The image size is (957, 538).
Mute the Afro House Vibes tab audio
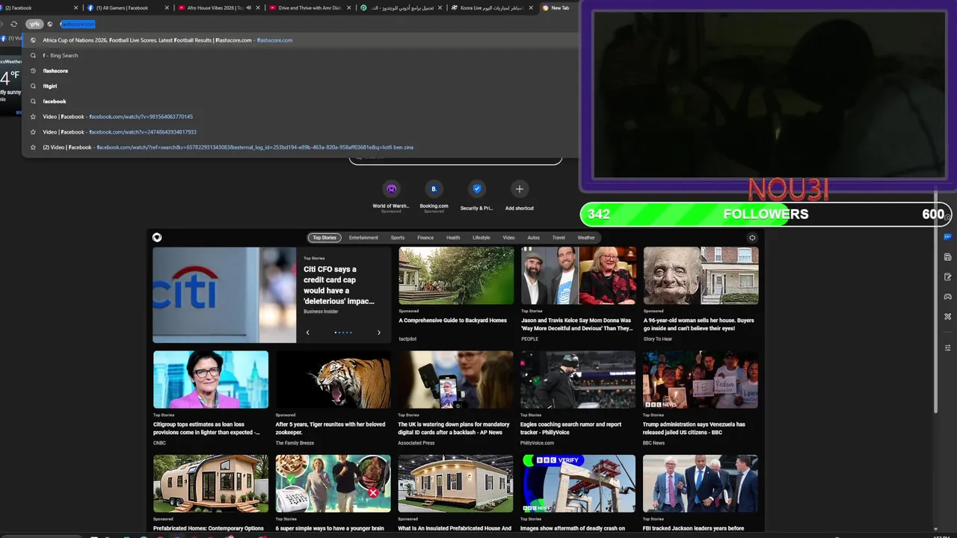248,7
